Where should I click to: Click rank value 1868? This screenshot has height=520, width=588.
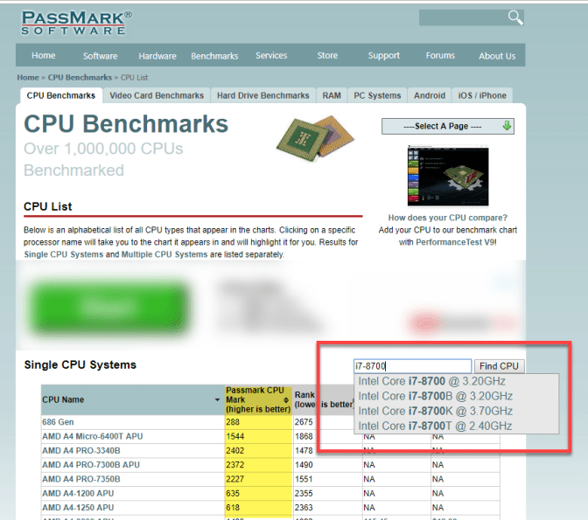click(x=304, y=436)
